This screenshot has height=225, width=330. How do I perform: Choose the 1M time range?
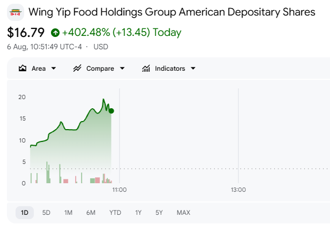(68, 213)
